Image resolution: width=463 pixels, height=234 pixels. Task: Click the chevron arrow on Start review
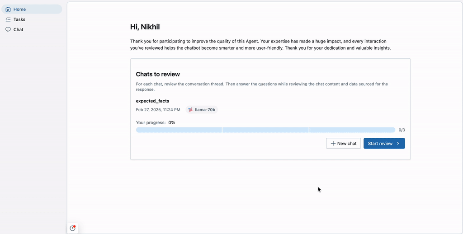coord(398,144)
